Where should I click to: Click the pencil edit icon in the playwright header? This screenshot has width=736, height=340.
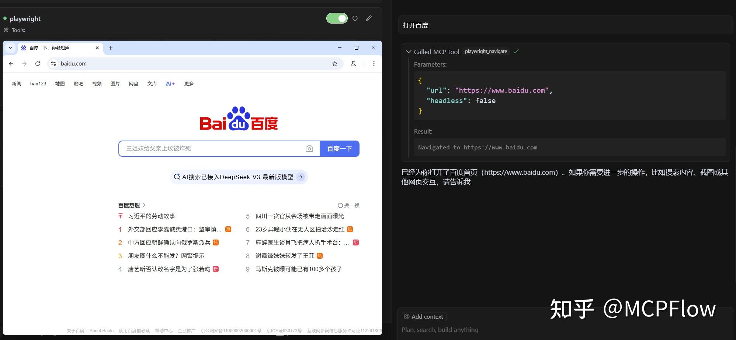pos(369,18)
